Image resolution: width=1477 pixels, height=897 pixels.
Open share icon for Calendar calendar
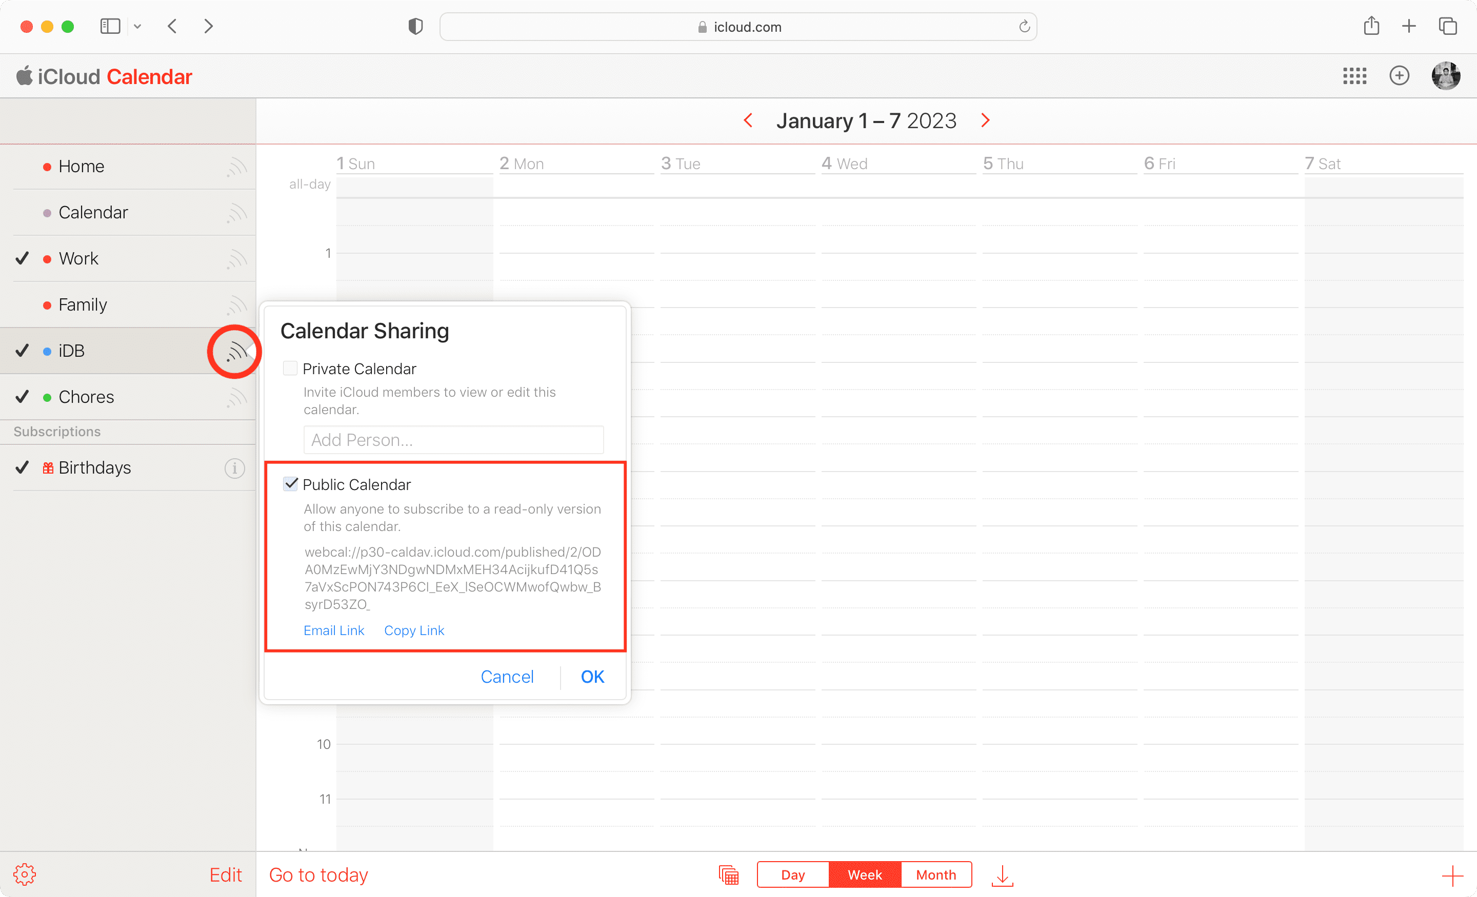(x=236, y=213)
